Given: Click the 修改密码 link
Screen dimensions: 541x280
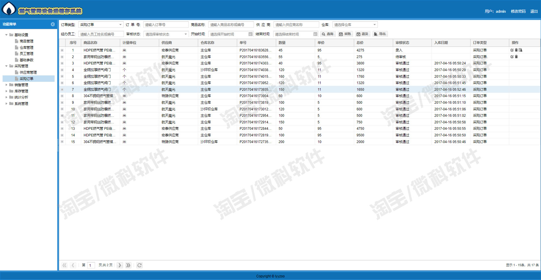Looking at the screenshot, I should (518, 11).
